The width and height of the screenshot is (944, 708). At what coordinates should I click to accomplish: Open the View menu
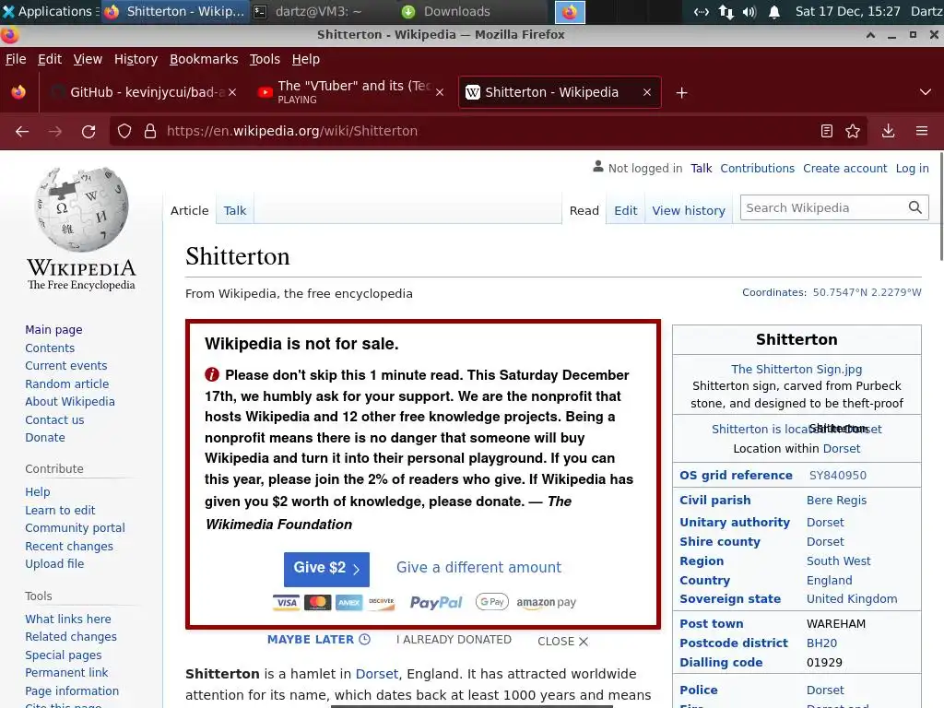tap(88, 59)
